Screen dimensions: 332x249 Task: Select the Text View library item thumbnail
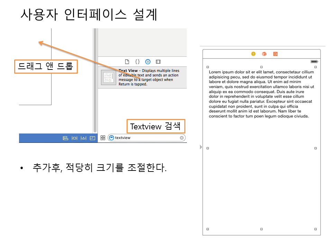109,77
